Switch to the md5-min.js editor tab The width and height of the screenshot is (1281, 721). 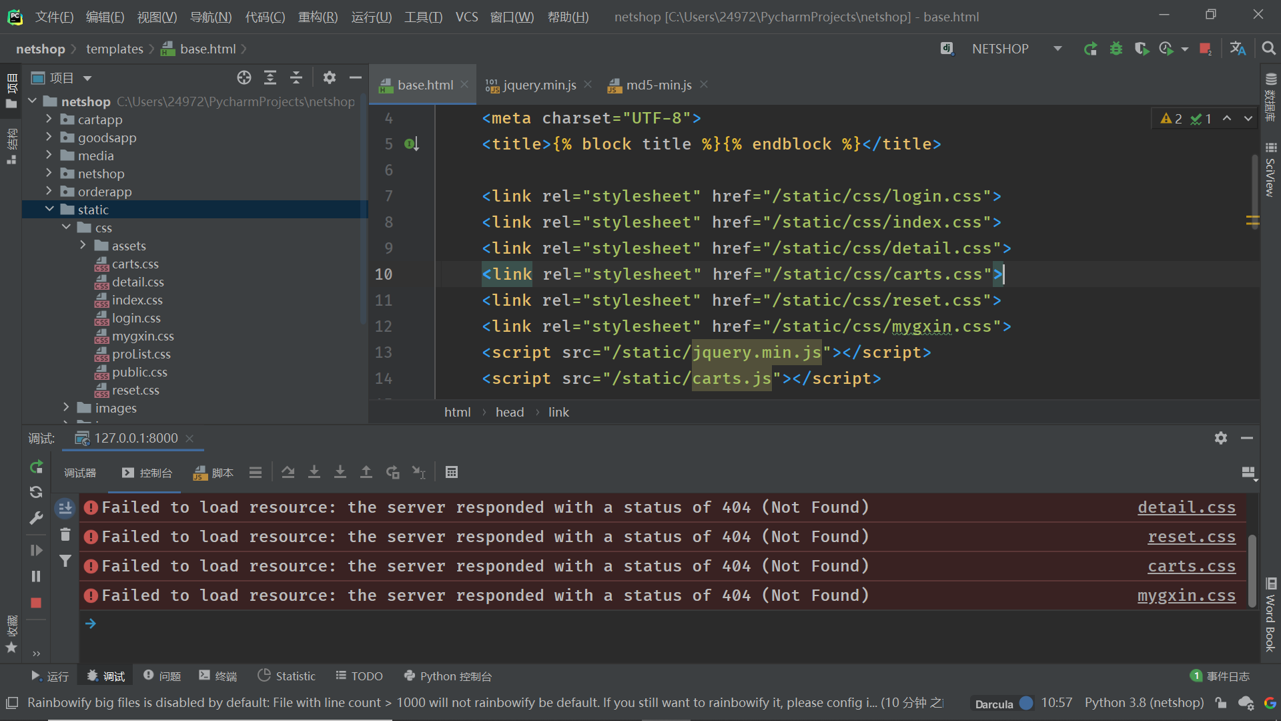pyautogui.click(x=659, y=85)
